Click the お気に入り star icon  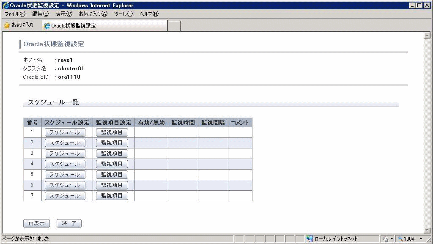pyautogui.click(x=7, y=25)
